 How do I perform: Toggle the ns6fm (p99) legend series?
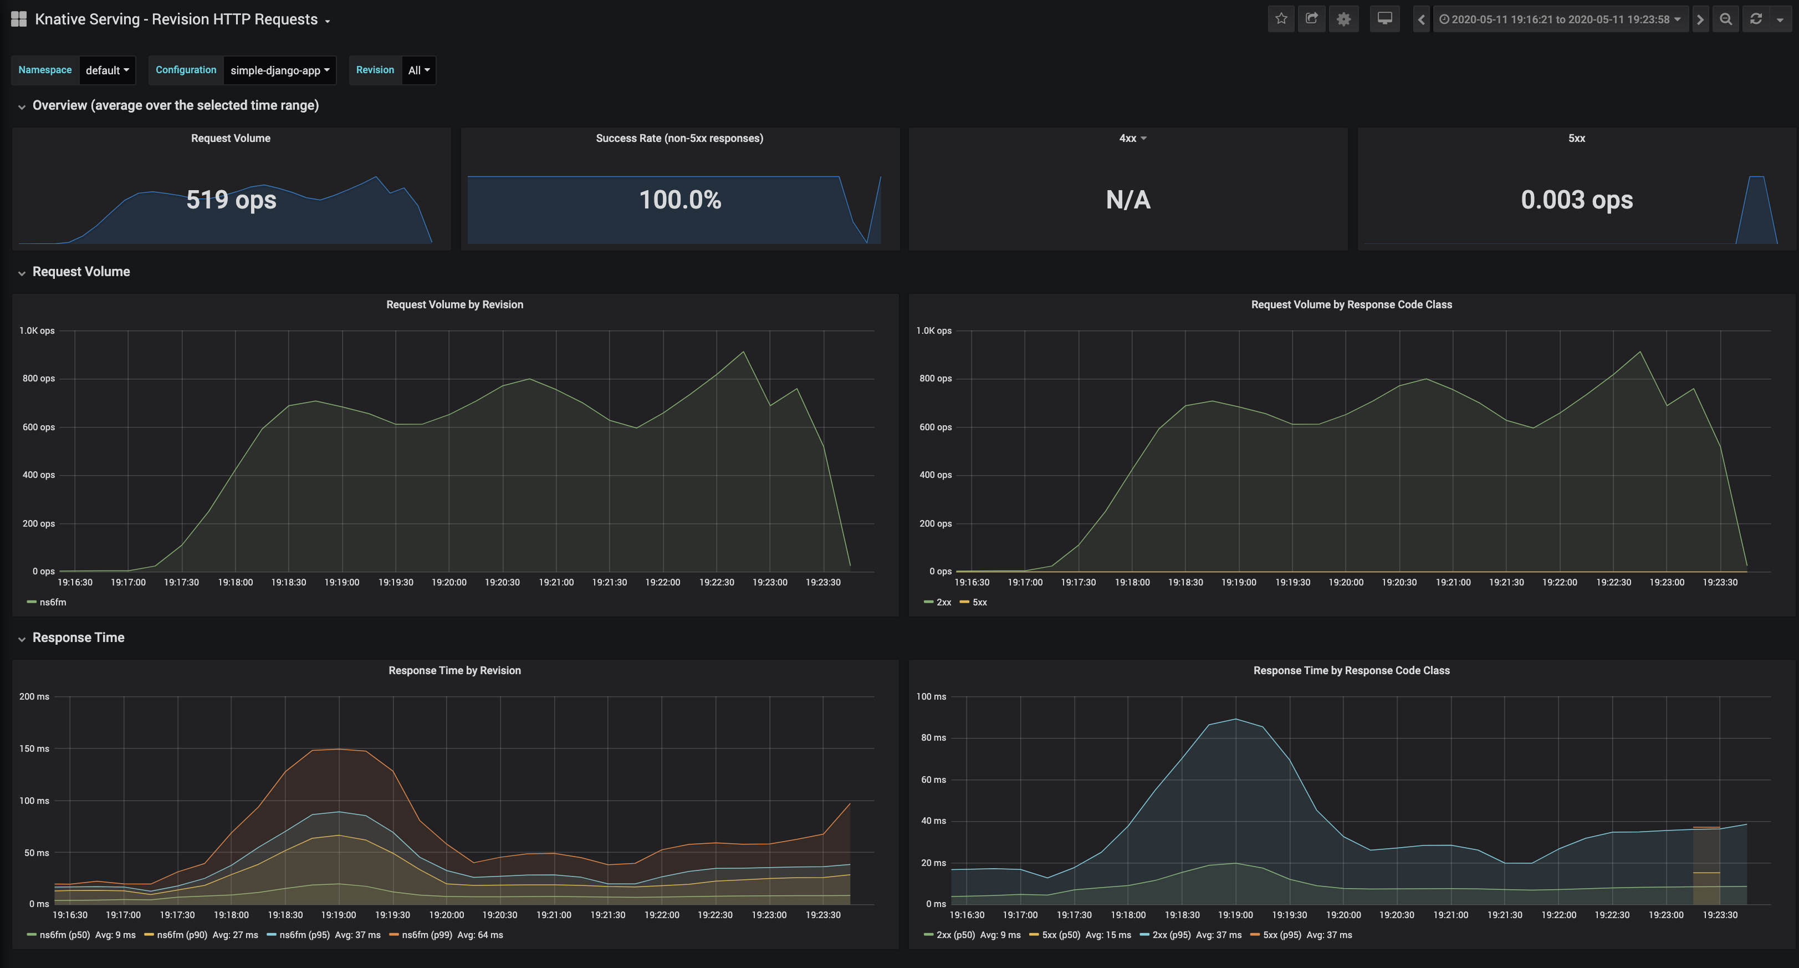(426, 935)
